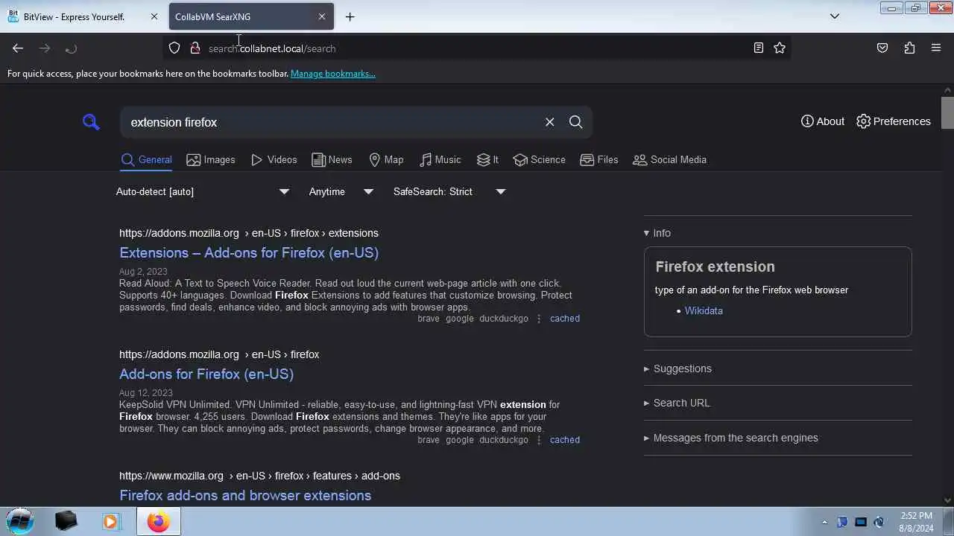Image resolution: width=954 pixels, height=536 pixels.
Task: Clear the search query with the X icon
Action: click(x=550, y=122)
